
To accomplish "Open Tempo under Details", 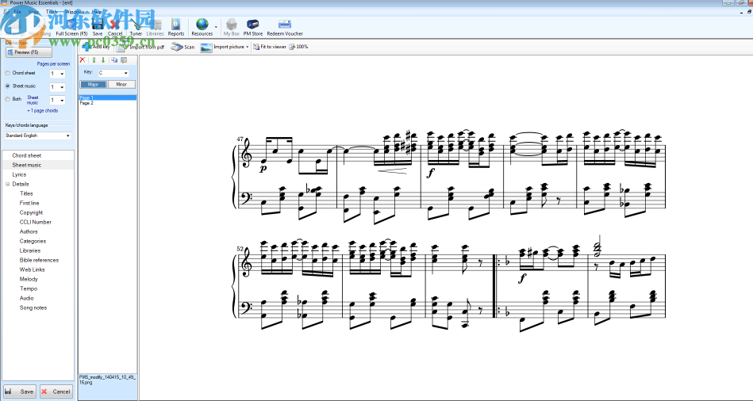I will 28,288.
